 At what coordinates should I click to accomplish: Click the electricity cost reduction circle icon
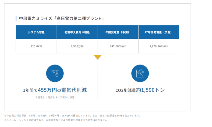coord(55,73)
